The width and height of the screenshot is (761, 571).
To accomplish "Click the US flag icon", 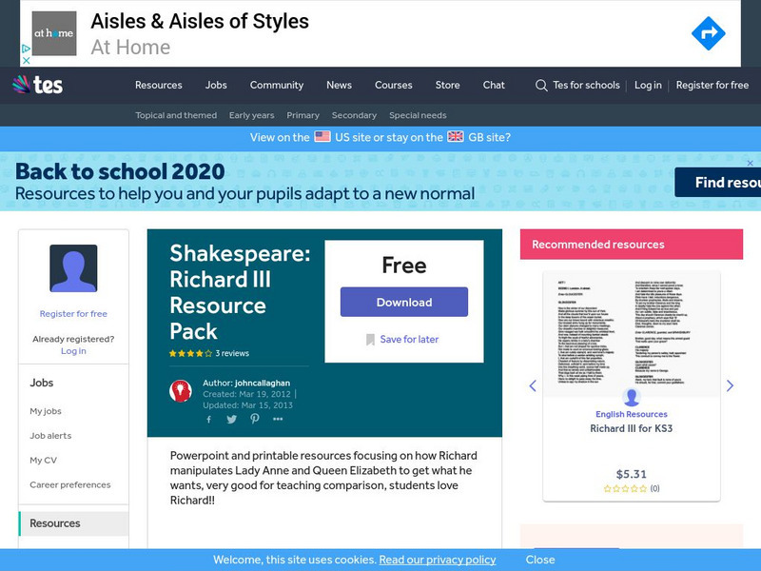I will [322, 136].
